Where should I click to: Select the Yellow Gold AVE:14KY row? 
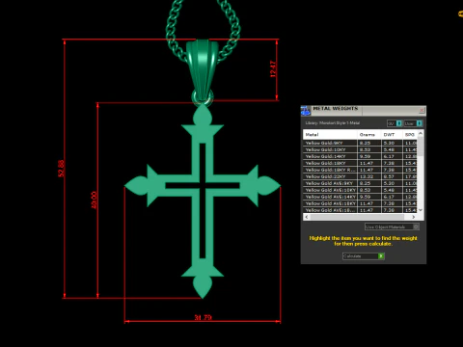[360, 197]
